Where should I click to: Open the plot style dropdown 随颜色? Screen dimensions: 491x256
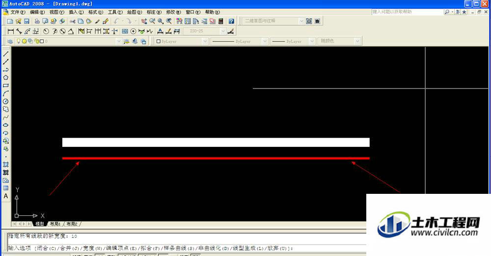click(357, 41)
